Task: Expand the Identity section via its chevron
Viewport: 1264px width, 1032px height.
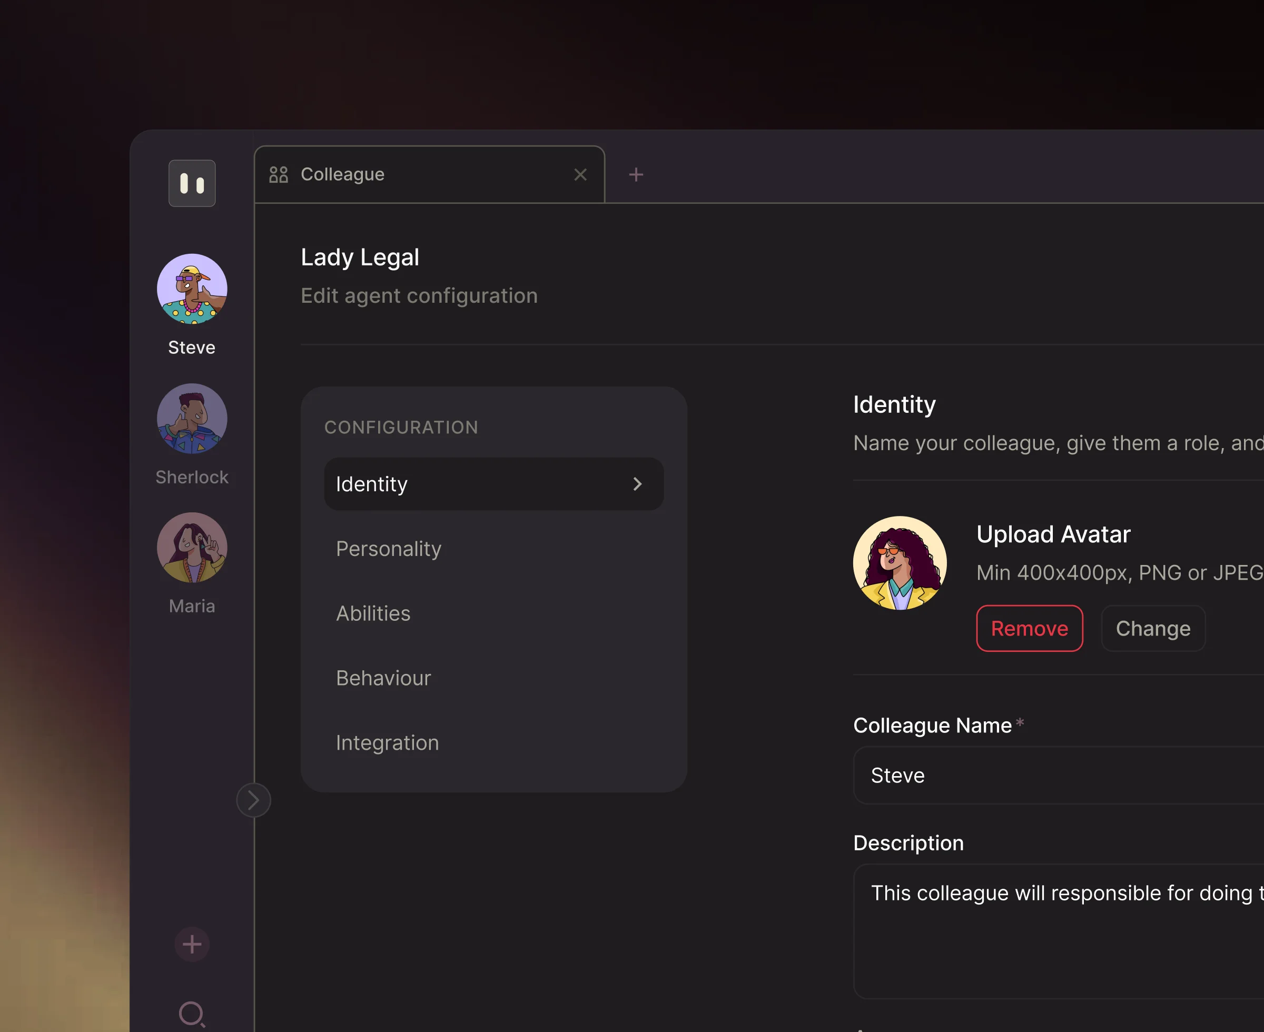Action: click(638, 484)
